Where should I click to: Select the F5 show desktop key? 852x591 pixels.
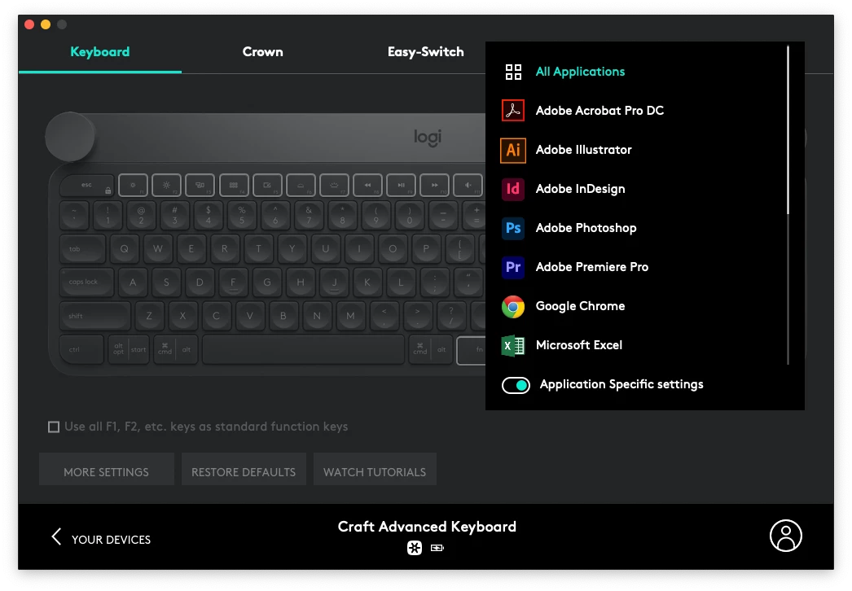tap(267, 186)
